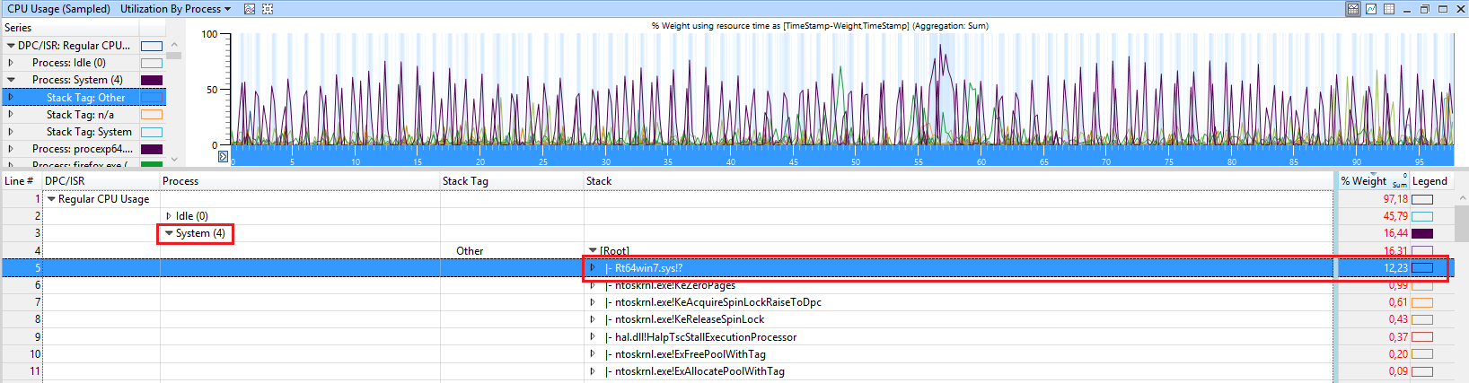Expand the Process: Idle (0) series

(x=11, y=63)
